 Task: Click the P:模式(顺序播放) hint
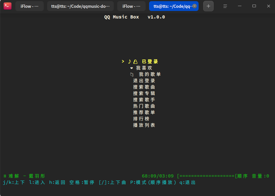coord(153,182)
